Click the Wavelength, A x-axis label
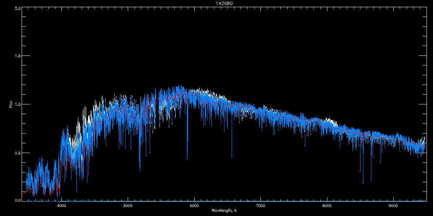Image resolution: width=433 pixels, height=216 pixels. coord(224,210)
